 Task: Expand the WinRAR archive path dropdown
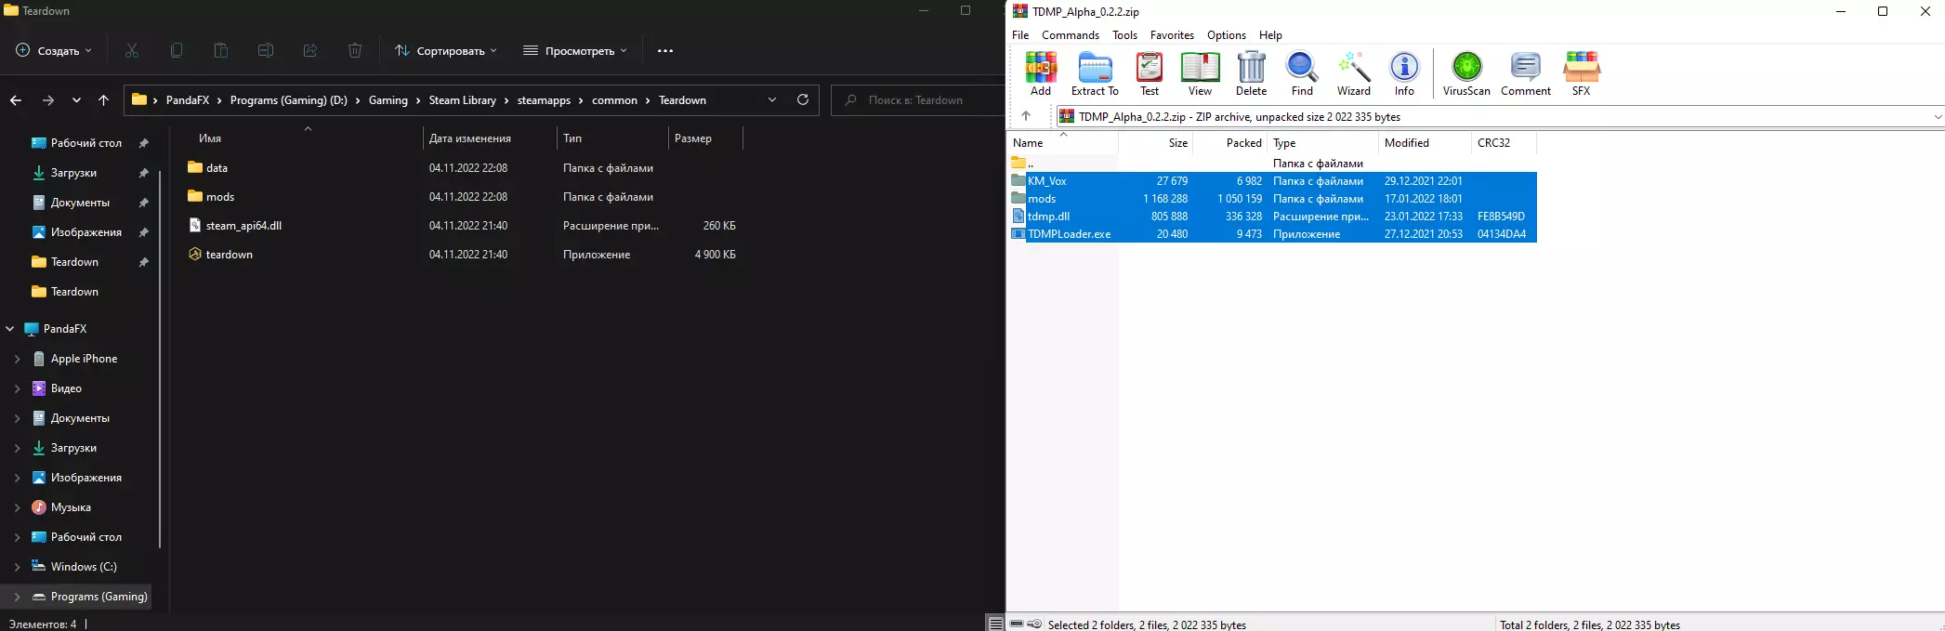pyautogui.click(x=1938, y=116)
